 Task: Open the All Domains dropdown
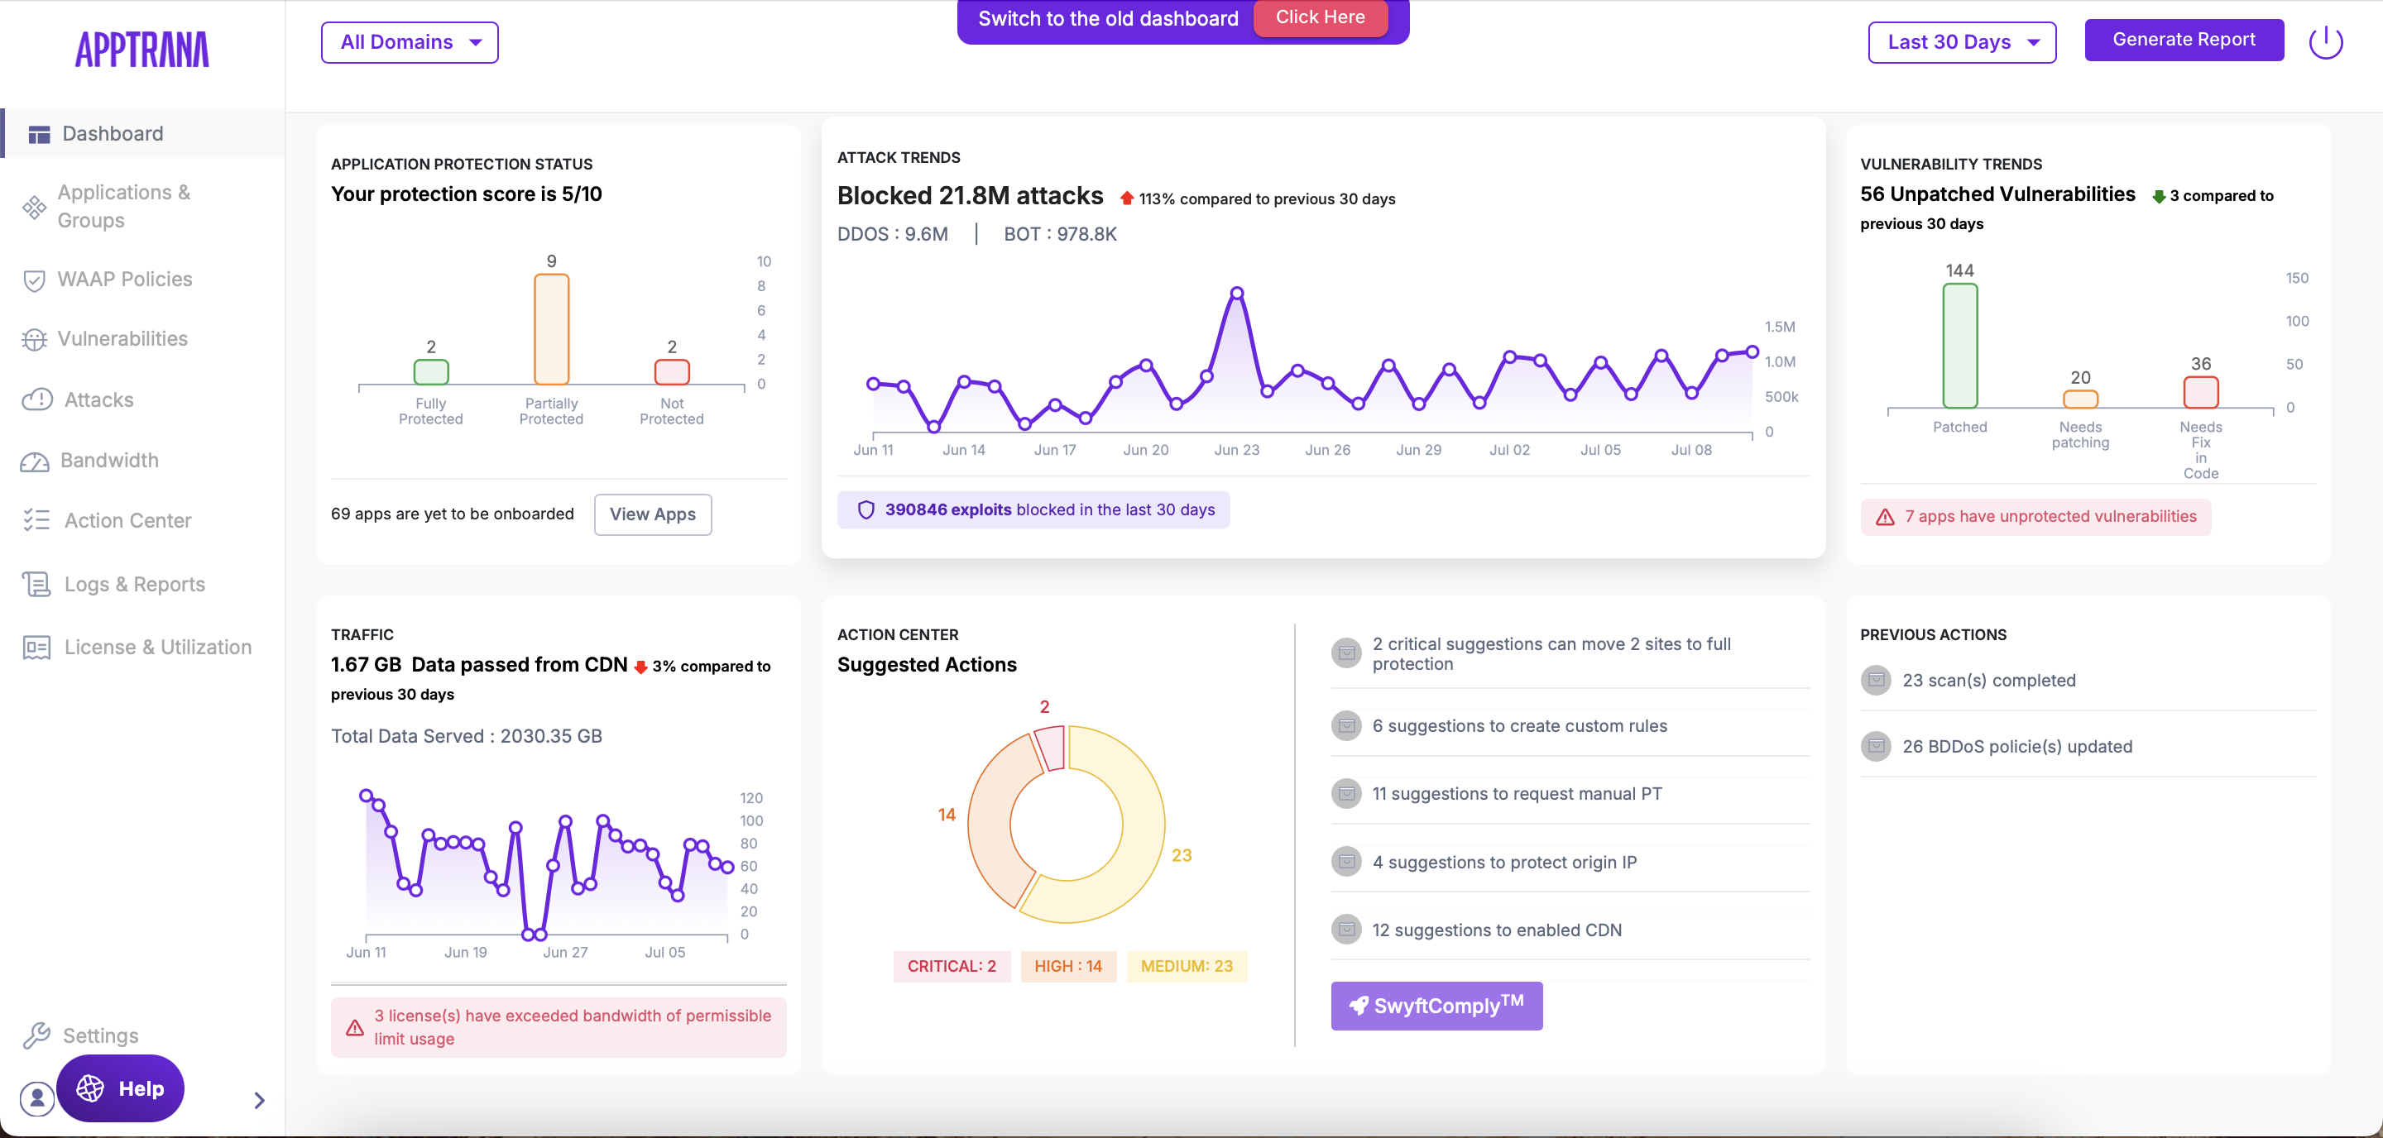[x=409, y=42]
